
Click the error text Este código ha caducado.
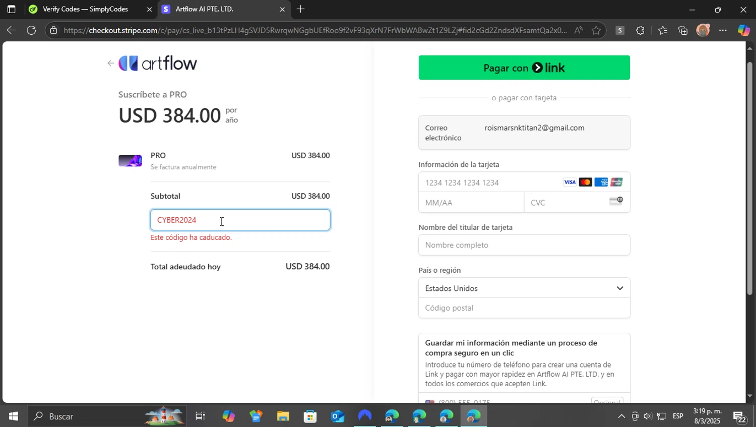click(191, 237)
